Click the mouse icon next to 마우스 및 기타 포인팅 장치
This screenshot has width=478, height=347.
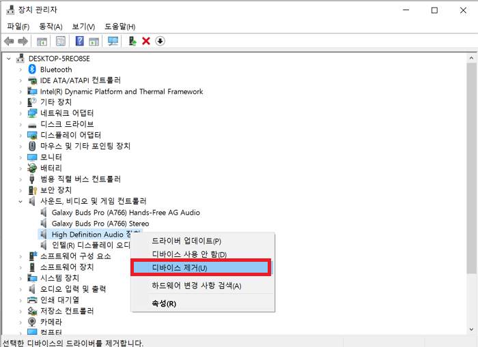click(32, 146)
